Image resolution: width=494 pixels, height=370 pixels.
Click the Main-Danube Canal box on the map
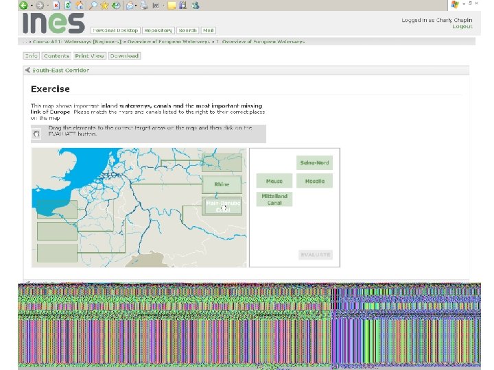coord(222,206)
